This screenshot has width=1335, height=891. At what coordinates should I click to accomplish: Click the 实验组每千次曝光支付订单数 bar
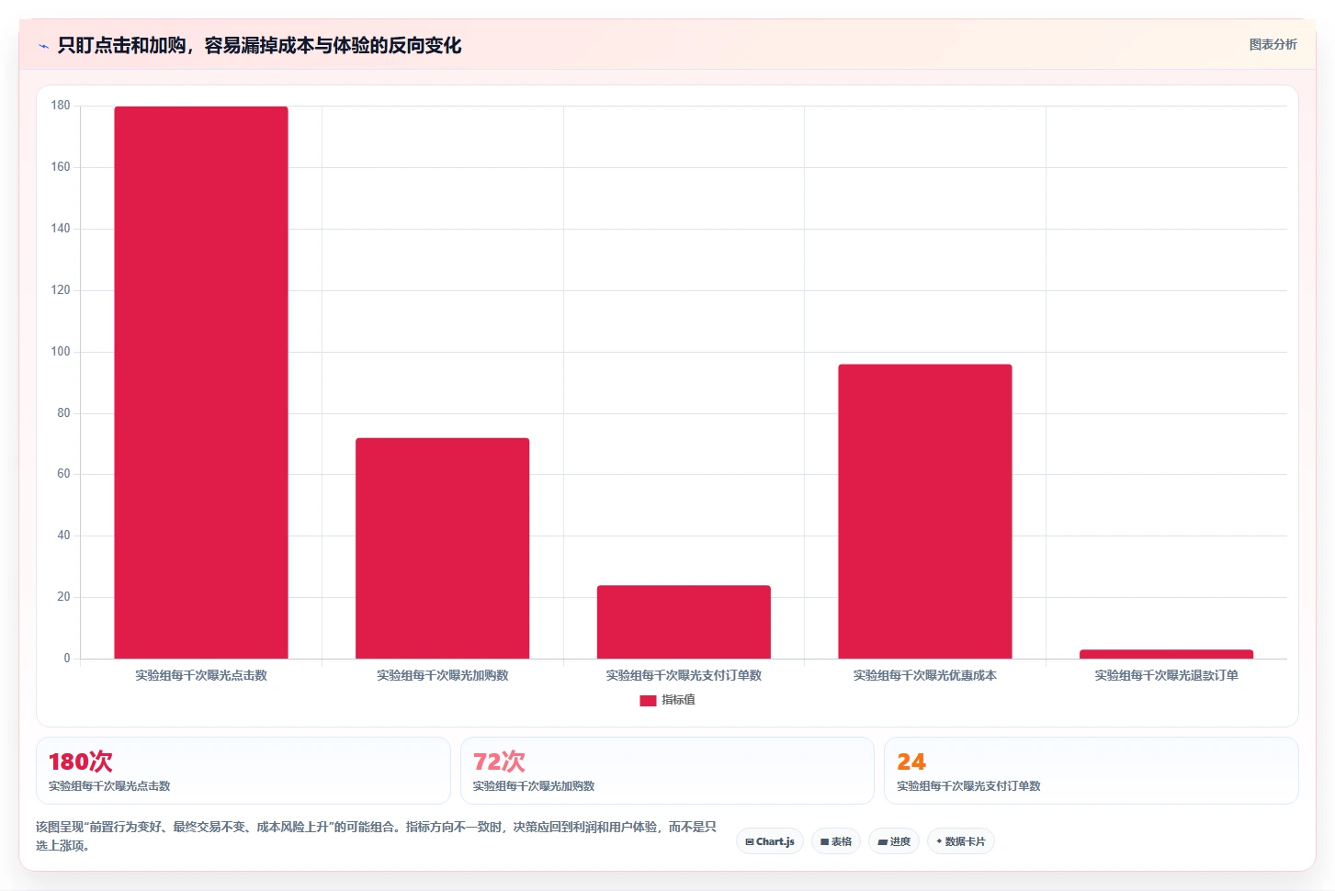[x=684, y=622]
